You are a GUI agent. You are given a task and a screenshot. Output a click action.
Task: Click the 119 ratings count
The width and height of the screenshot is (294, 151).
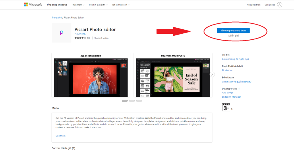[88, 38]
